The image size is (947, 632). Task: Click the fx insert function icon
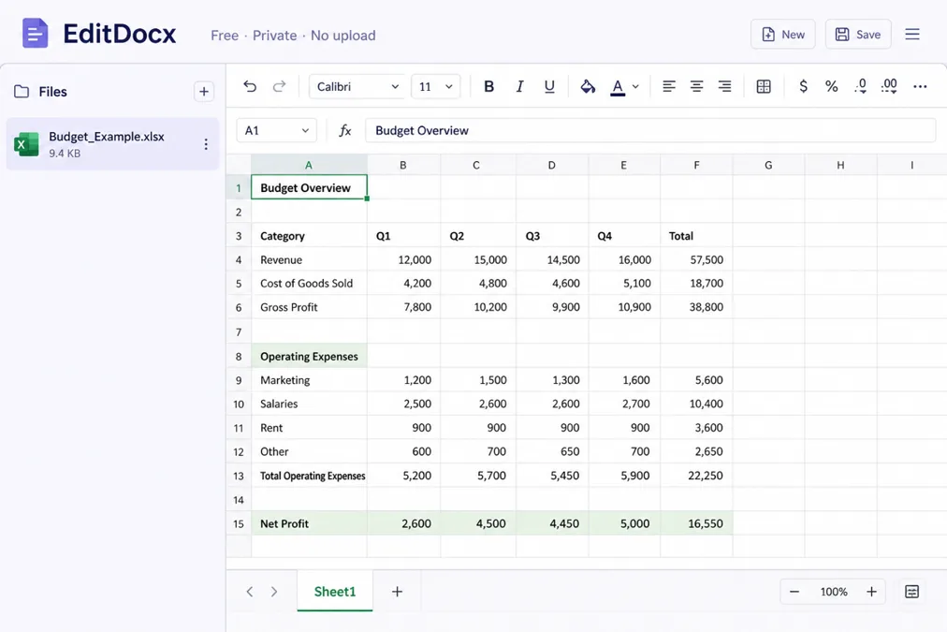pos(345,130)
